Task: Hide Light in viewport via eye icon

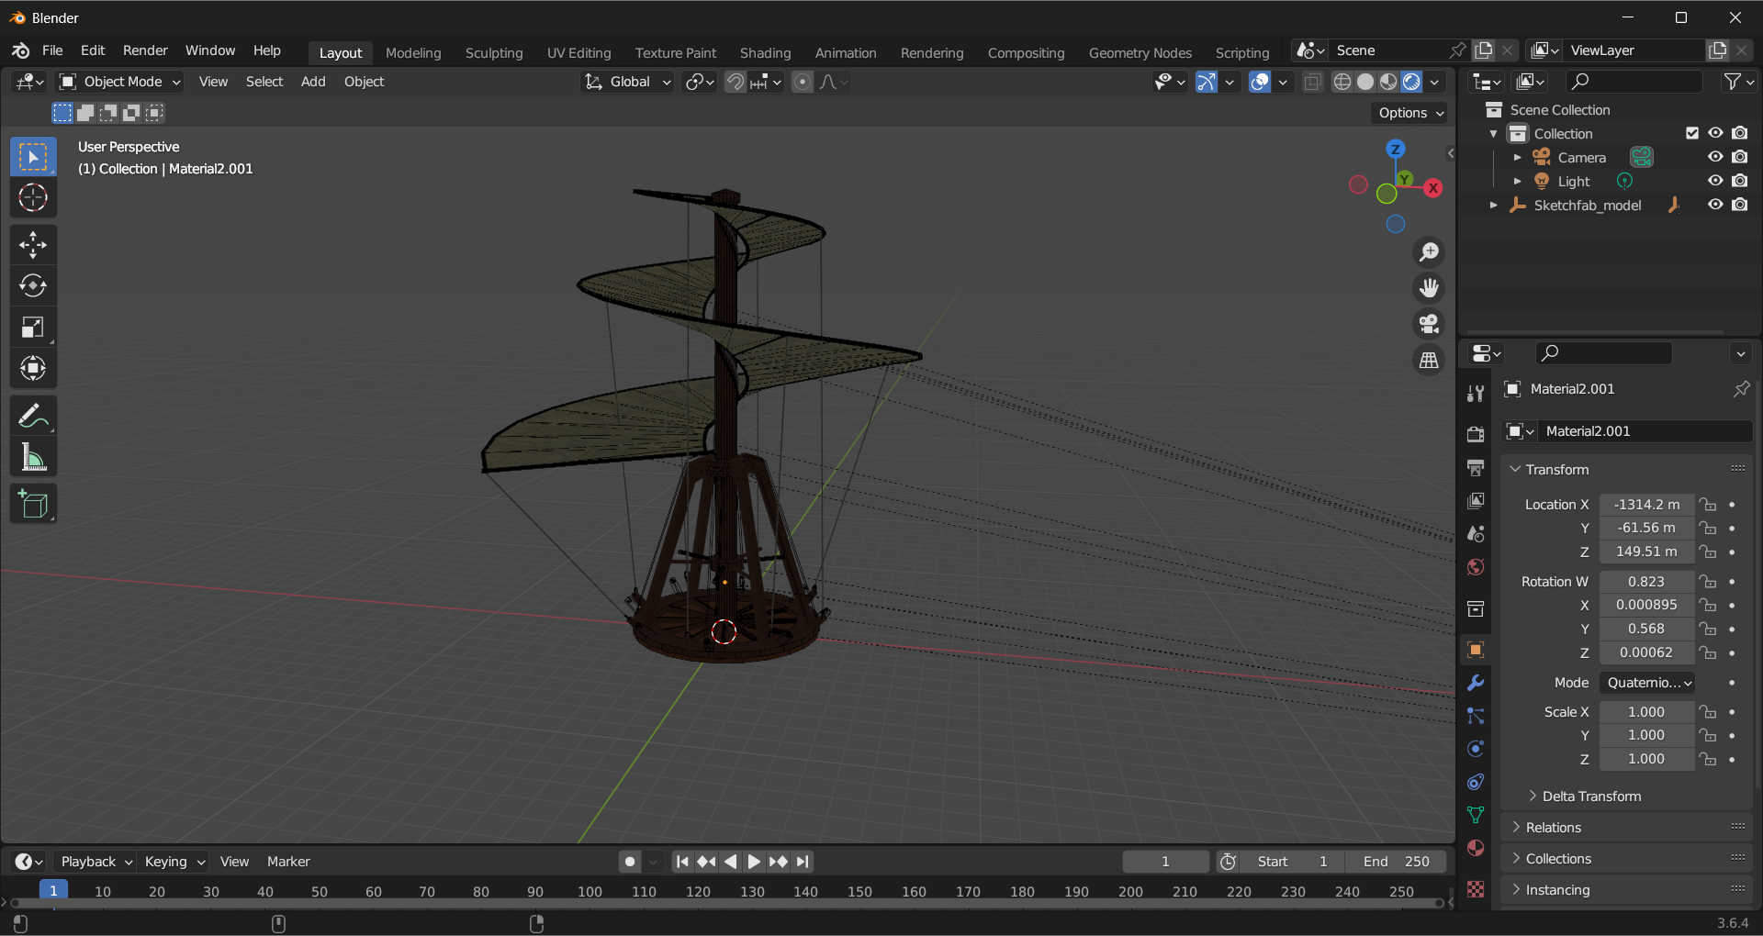Action: (x=1715, y=181)
